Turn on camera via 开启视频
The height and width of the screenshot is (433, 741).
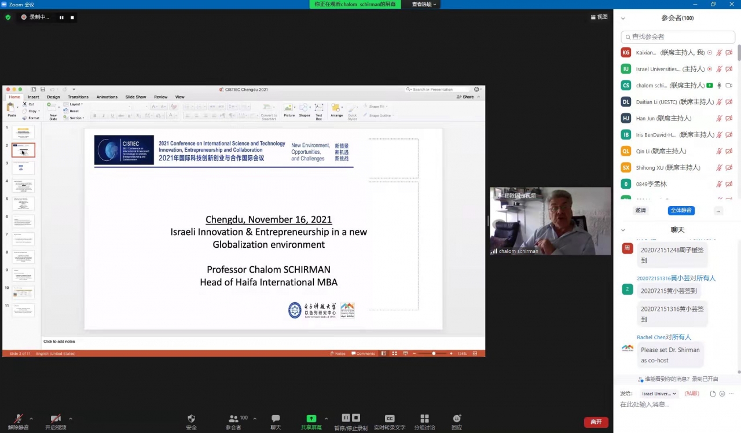coord(56,419)
